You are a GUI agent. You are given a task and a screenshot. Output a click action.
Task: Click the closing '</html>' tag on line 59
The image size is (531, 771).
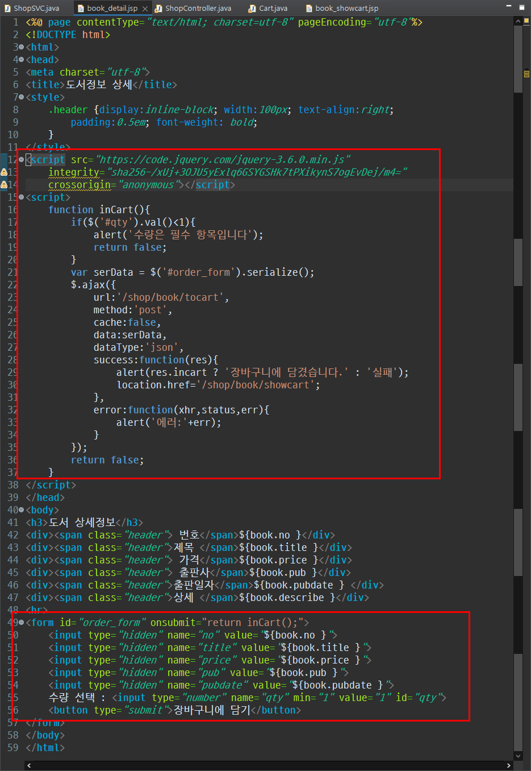(45, 748)
